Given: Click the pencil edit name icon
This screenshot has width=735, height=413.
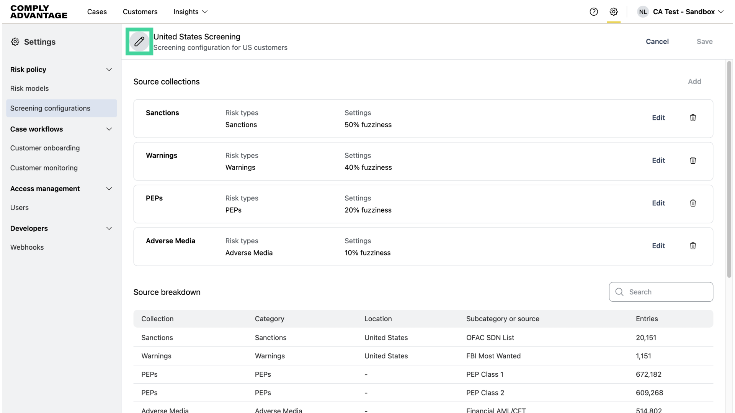Looking at the screenshot, I should pos(139,41).
